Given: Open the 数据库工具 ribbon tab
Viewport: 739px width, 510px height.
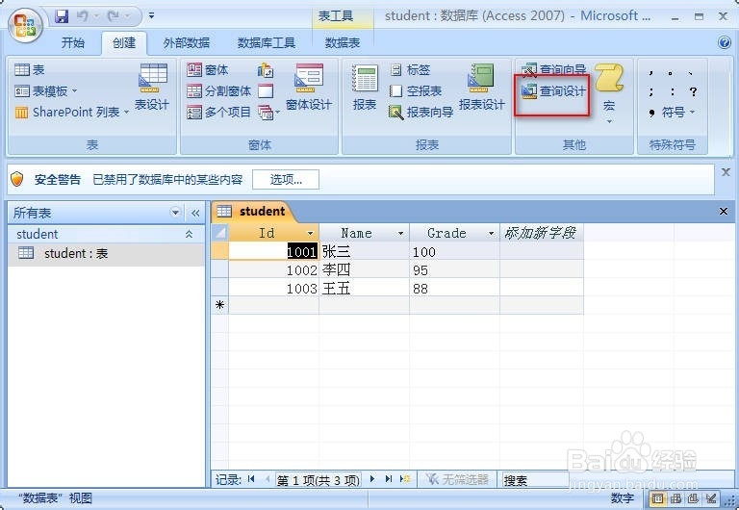Looking at the screenshot, I should [x=267, y=43].
